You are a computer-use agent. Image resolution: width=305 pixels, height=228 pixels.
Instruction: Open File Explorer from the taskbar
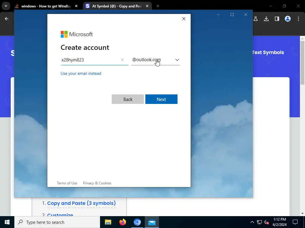[x=108, y=222]
